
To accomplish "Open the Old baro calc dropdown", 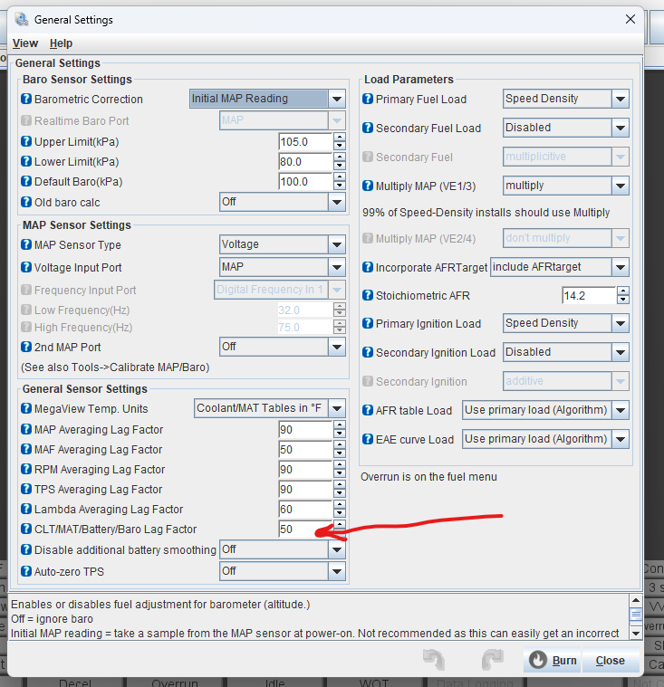I will [x=337, y=202].
